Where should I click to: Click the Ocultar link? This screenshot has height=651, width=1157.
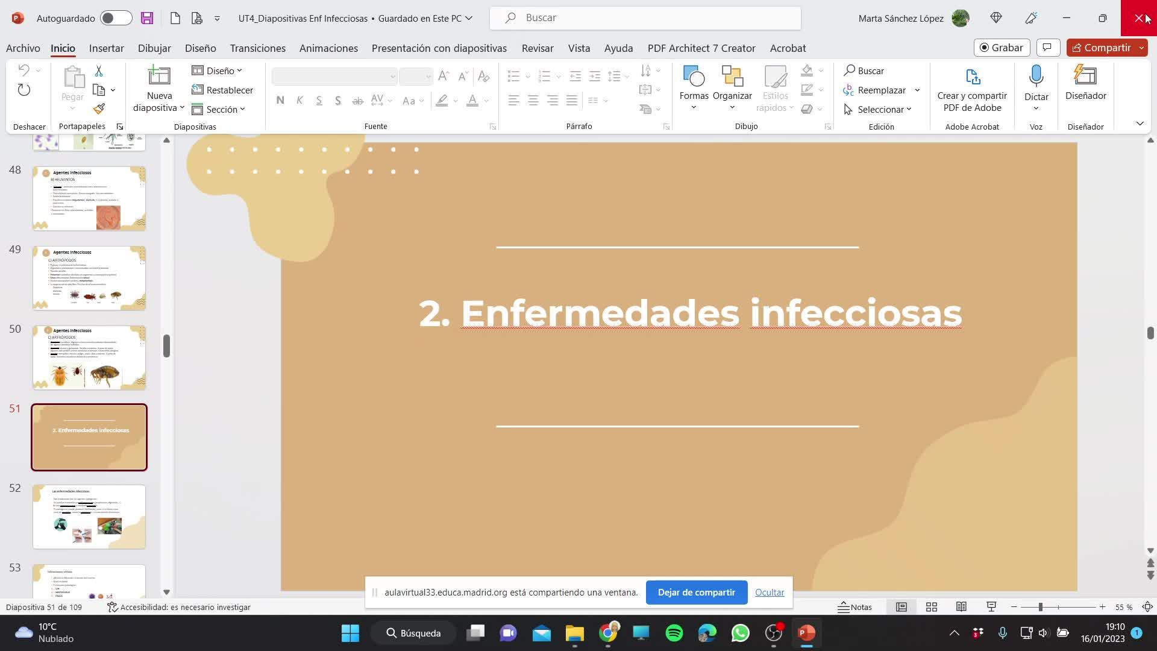pos(770,593)
